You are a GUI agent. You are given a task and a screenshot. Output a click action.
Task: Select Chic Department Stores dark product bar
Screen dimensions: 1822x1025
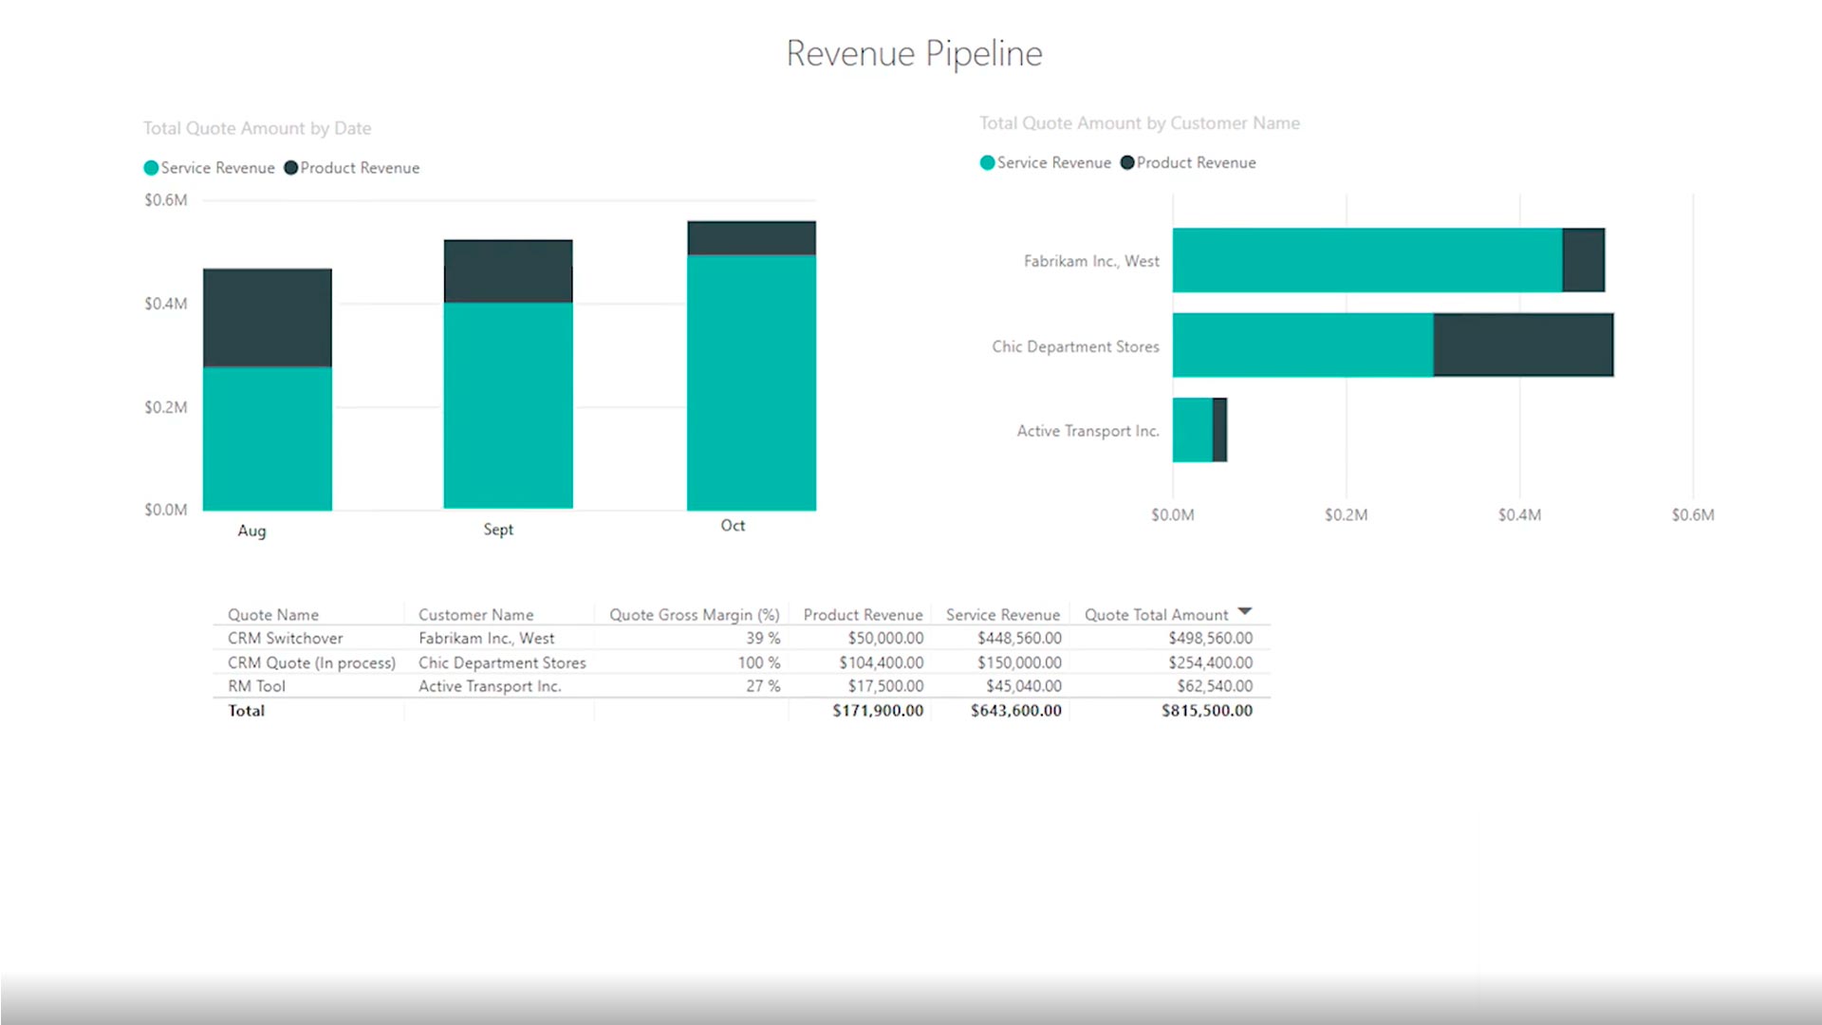point(1522,345)
